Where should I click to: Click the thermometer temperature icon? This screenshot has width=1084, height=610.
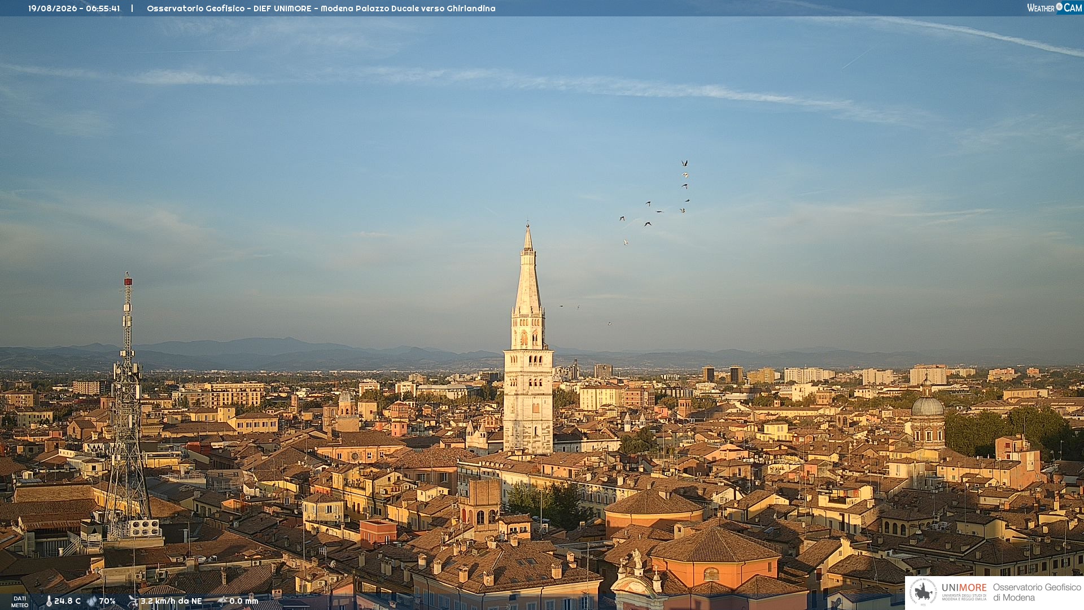[x=49, y=601]
